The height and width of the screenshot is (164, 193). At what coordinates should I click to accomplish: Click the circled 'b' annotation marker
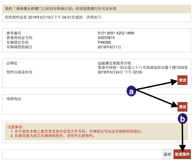182,119
